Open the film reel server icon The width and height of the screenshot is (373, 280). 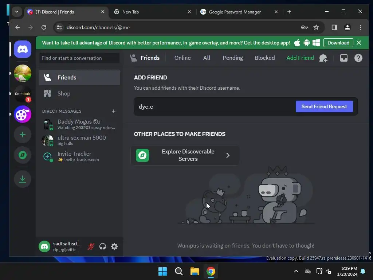pyautogui.click(x=23, y=114)
